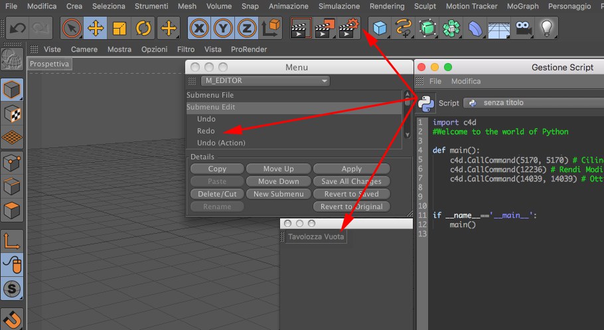Click the Tavolozza Vuota palette label
This screenshot has height=330, width=604.
click(x=316, y=236)
